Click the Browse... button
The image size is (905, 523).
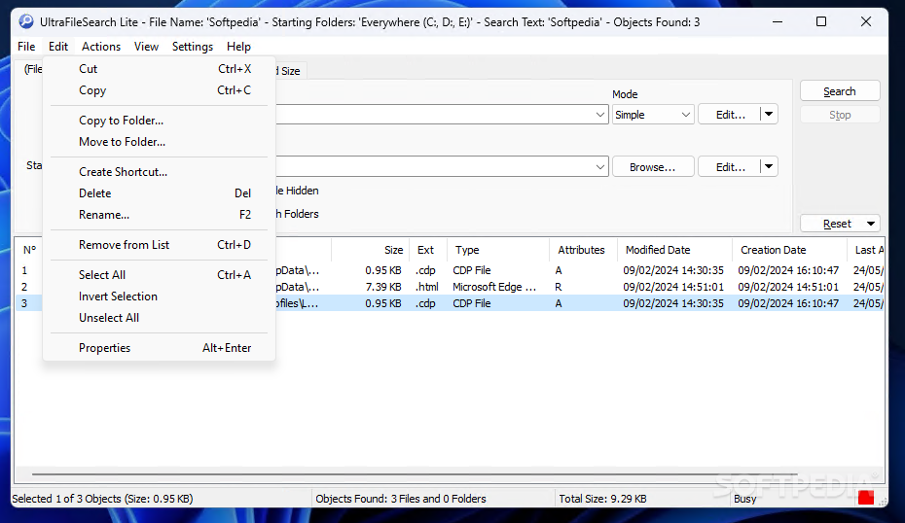coord(653,166)
